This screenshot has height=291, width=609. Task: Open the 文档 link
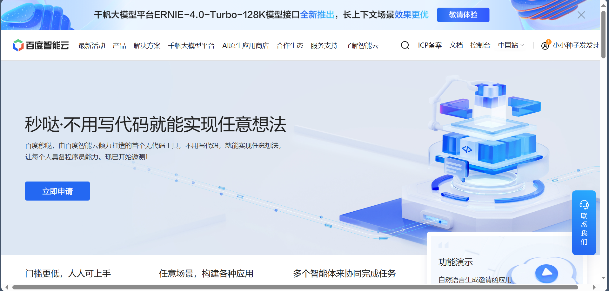click(x=456, y=45)
